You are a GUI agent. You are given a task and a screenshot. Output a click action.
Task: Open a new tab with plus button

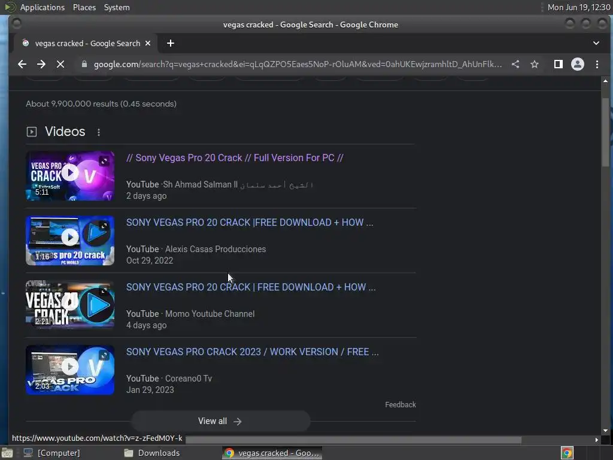pos(171,43)
